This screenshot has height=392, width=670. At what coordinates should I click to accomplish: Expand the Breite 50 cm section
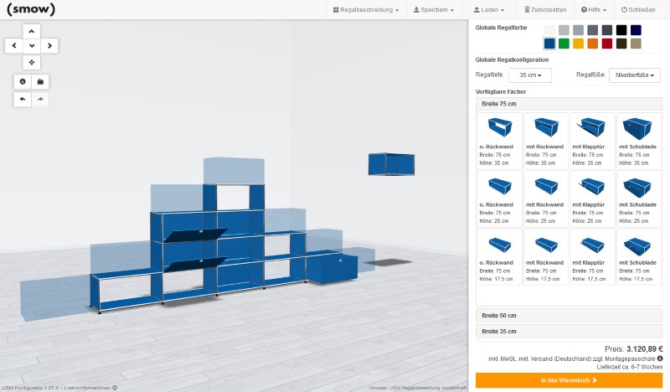click(x=569, y=316)
